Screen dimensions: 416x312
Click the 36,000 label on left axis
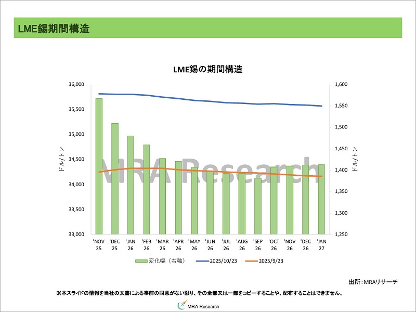(76, 84)
